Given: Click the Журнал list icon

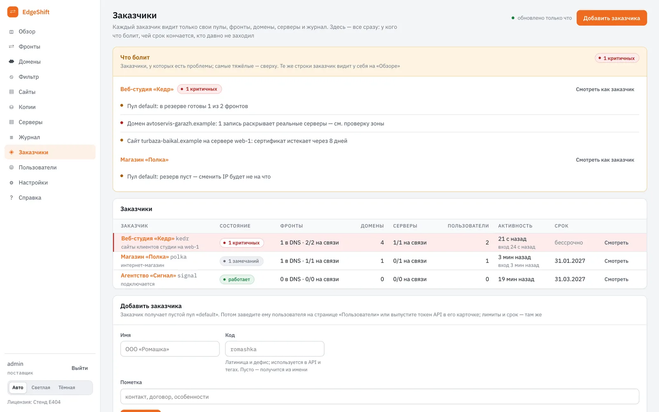Looking at the screenshot, I should [12, 137].
